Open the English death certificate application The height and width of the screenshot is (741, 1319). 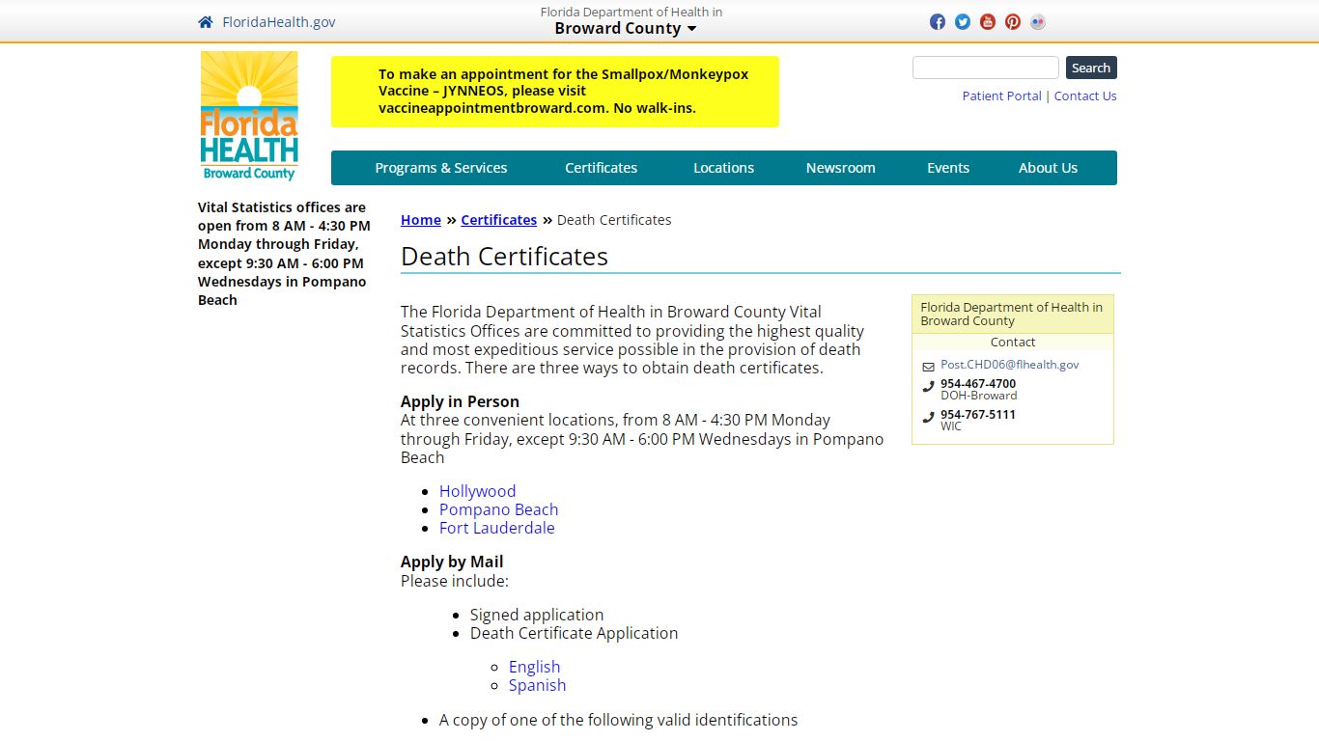[534, 667]
